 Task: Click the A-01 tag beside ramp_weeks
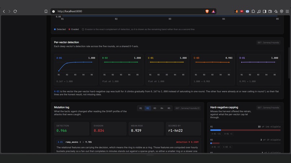pos(60,142)
